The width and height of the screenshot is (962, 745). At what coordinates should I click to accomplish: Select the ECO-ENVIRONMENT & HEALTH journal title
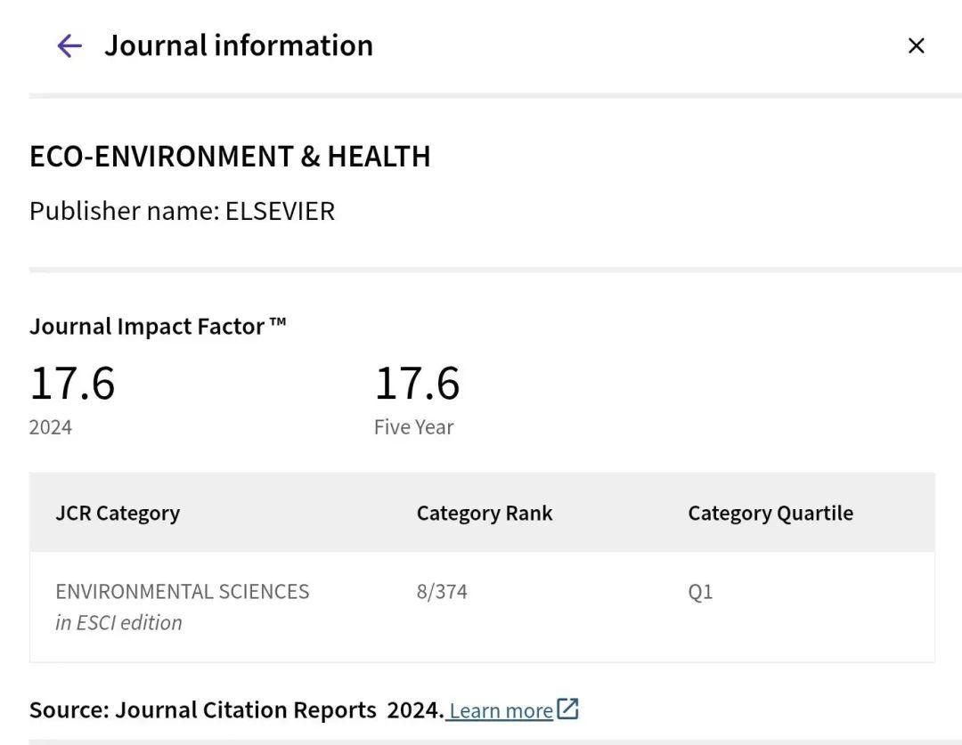tap(230, 157)
